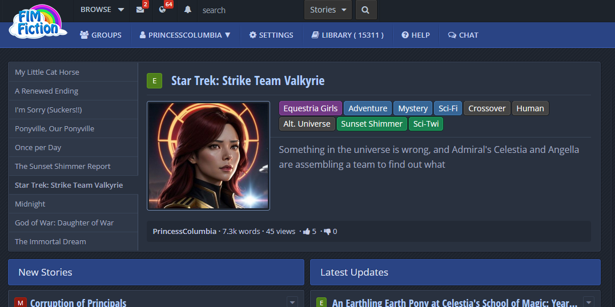The width and height of the screenshot is (615, 307).
Task: Go to GROUPS page
Action: [101, 35]
